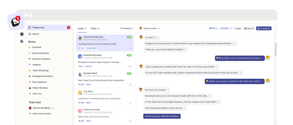This screenshot has height=125, width=293.
Task: Select the Post treatment box
Action: pyautogui.click(x=37, y=82)
